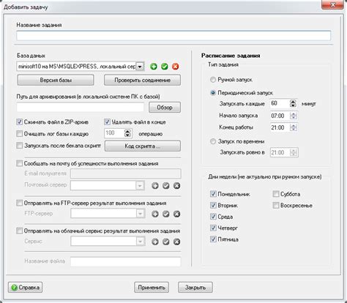Increase the Запускать каждые minutes stepper
Image resolution: width=347 pixels, height=303 pixels.
pyautogui.click(x=293, y=102)
